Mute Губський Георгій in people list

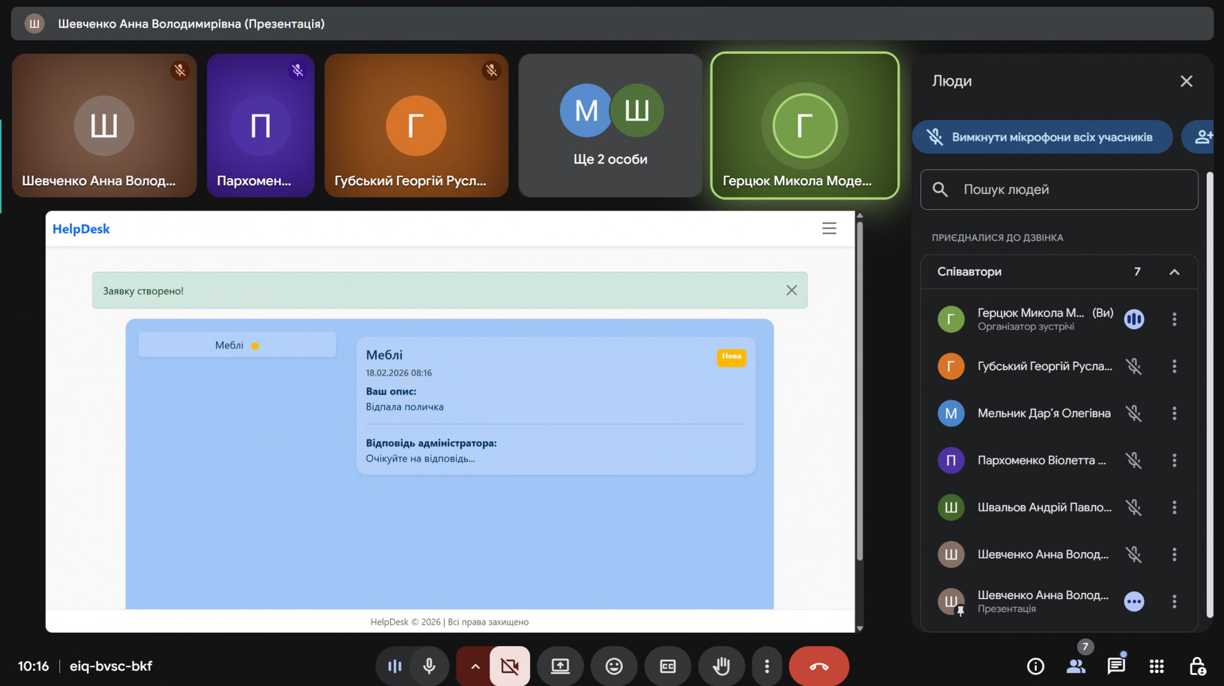tap(1133, 366)
